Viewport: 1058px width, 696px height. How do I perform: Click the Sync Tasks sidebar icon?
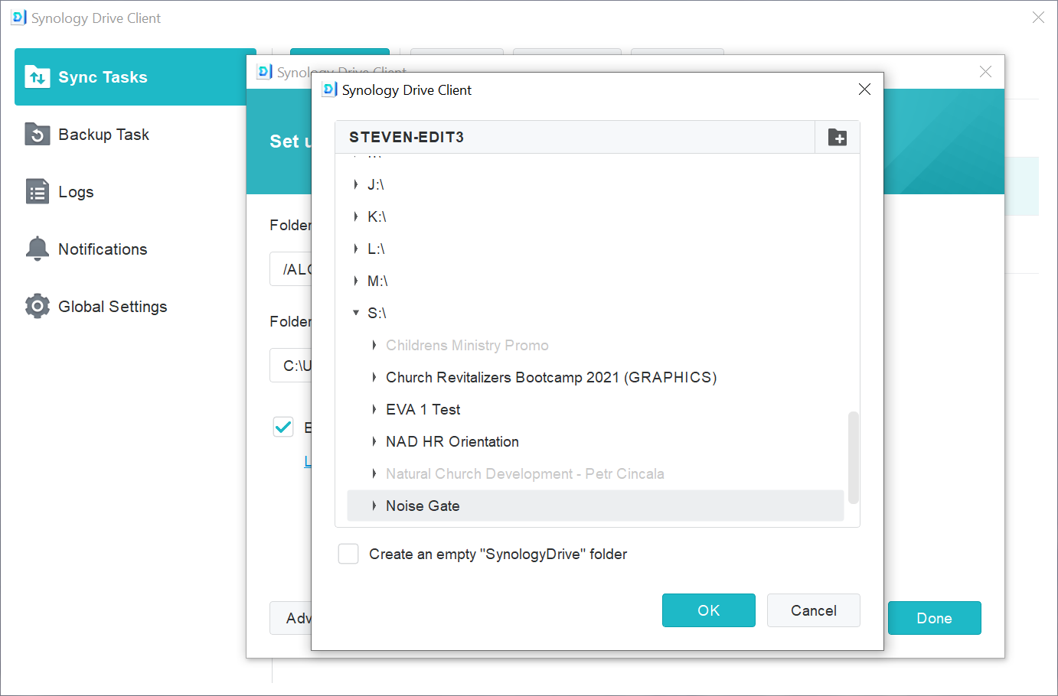tap(38, 77)
